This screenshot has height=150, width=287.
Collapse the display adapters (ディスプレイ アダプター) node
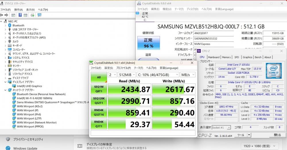click(x=5, y=82)
